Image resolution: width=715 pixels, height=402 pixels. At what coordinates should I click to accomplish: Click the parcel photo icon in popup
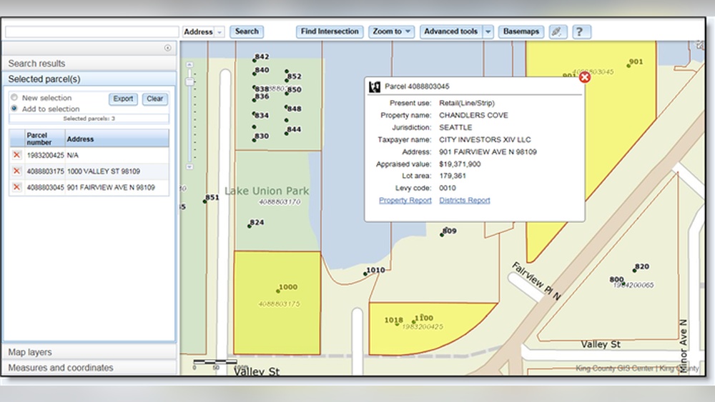pyautogui.click(x=374, y=86)
